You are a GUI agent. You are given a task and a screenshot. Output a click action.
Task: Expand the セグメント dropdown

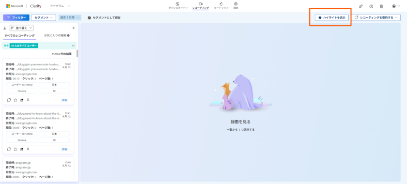(44, 17)
